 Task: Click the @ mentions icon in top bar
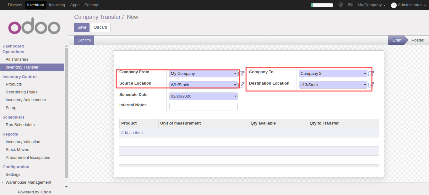click(x=340, y=5)
